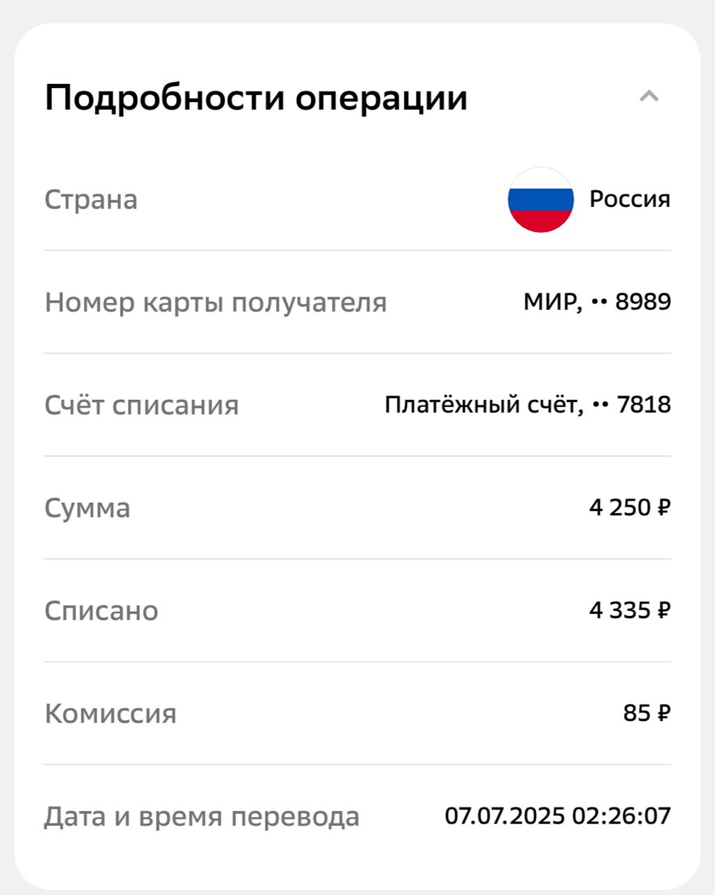Viewport: 715px width, 895px height.
Task: Collapse the operation details chevron
Action: (649, 96)
